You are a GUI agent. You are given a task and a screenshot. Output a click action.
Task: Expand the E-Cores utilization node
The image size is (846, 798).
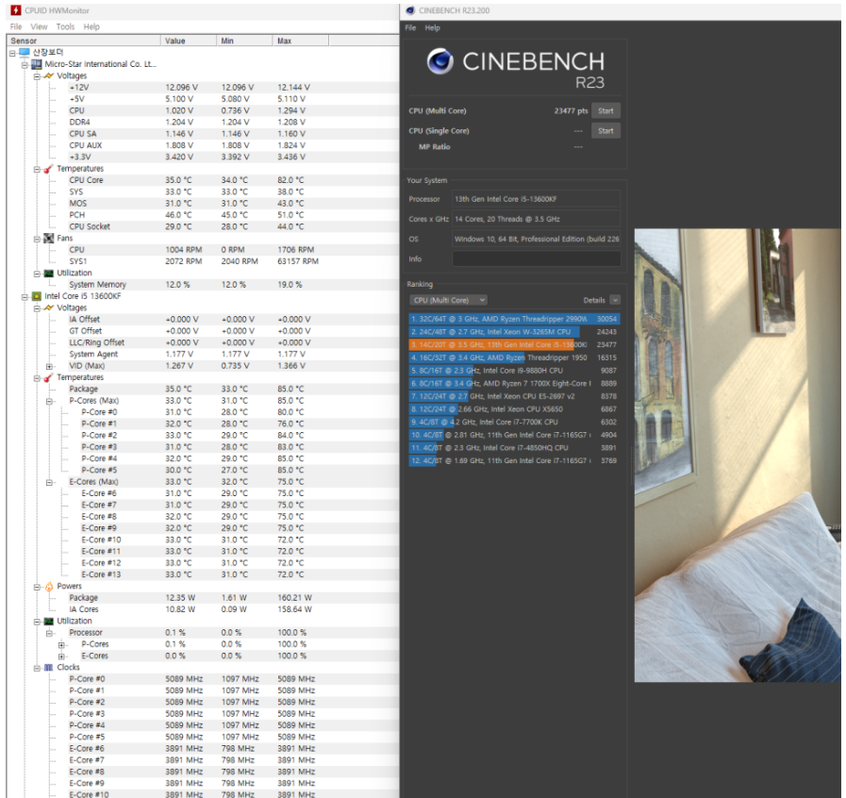click(61, 657)
